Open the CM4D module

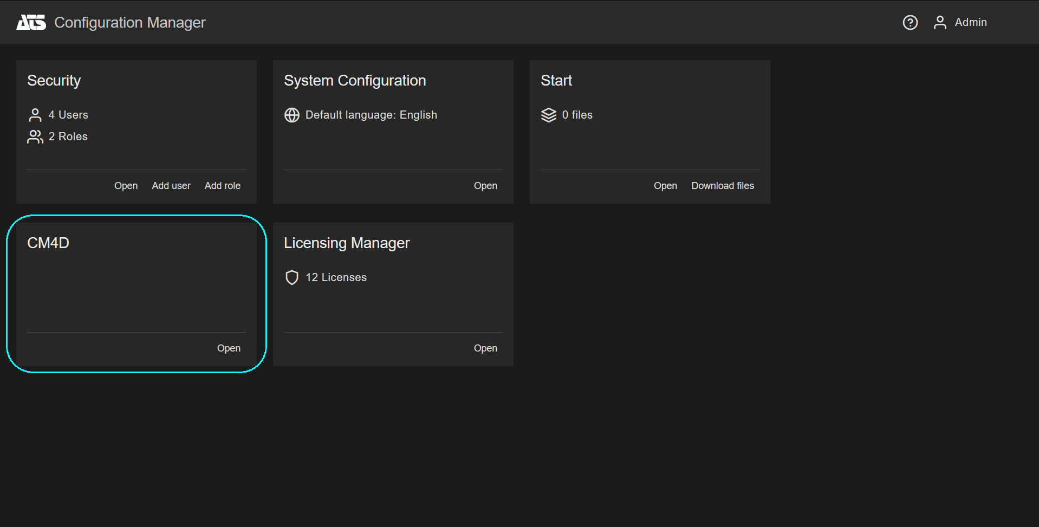(229, 348)
